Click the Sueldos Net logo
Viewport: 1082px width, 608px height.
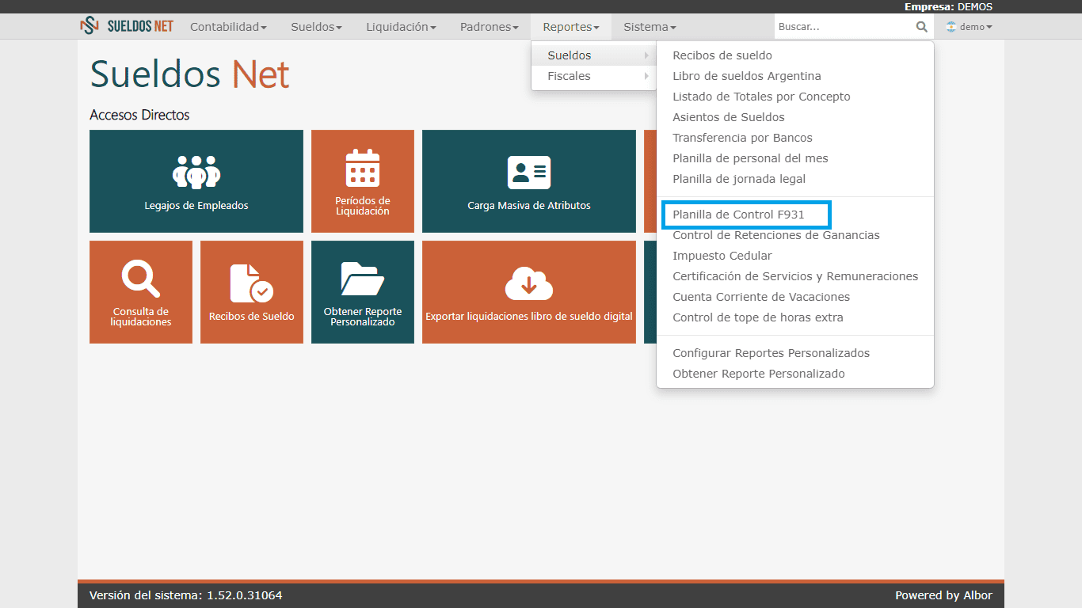(127, 26)
